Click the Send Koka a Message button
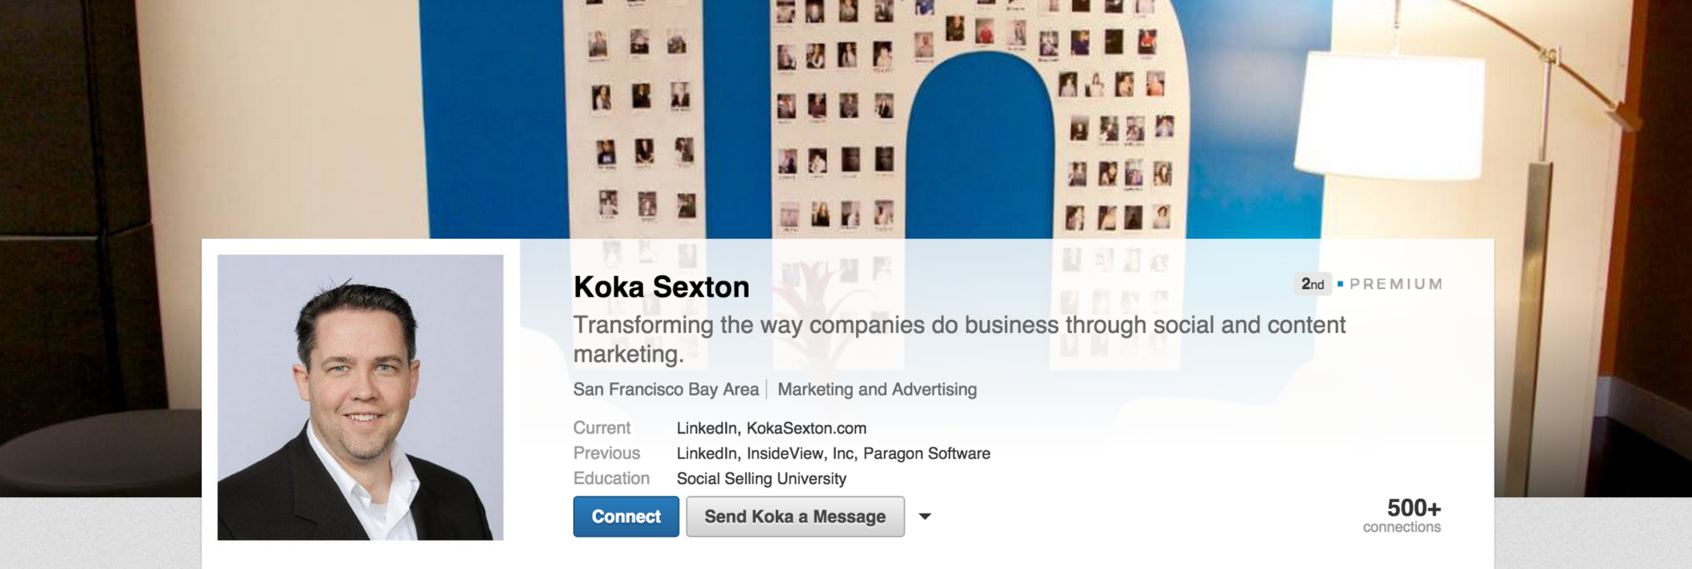 coord(795,516)
